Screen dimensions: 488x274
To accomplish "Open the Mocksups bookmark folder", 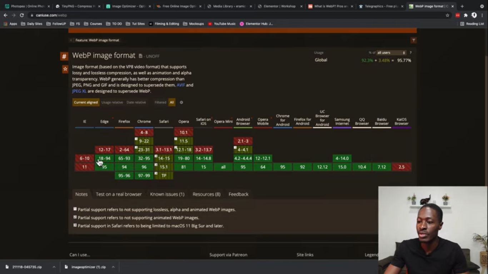I will click(x=193, y=24).
